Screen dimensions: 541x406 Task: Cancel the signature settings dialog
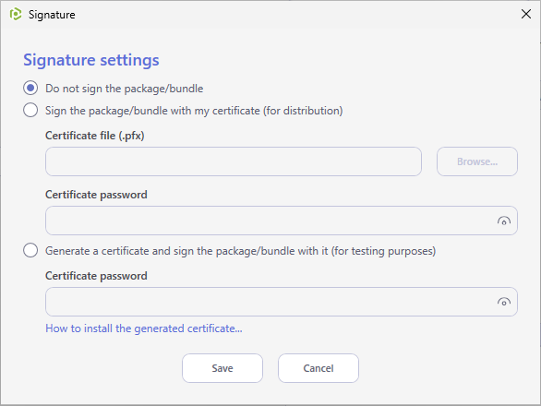pyautogui.click(x=319, y=368)
